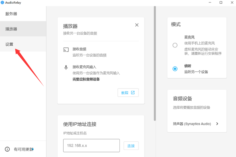Select the 接收麦克风输入 option text
The width and height of the screenshot is (236, 157).
tap(84, 67)
